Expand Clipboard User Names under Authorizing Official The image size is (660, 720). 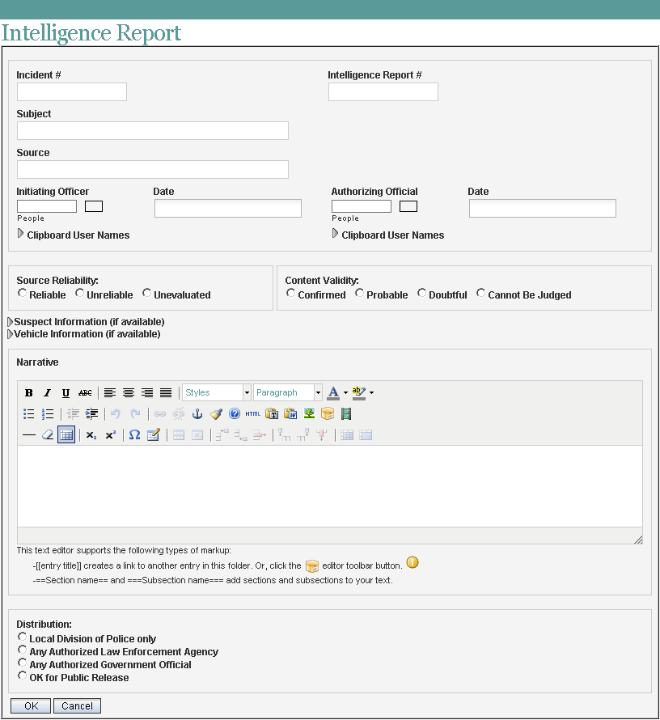(335, 234)
